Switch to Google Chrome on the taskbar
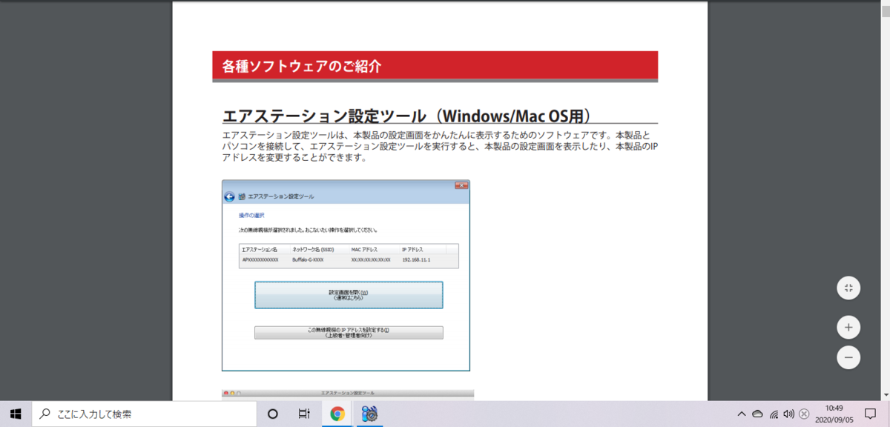 337,414
